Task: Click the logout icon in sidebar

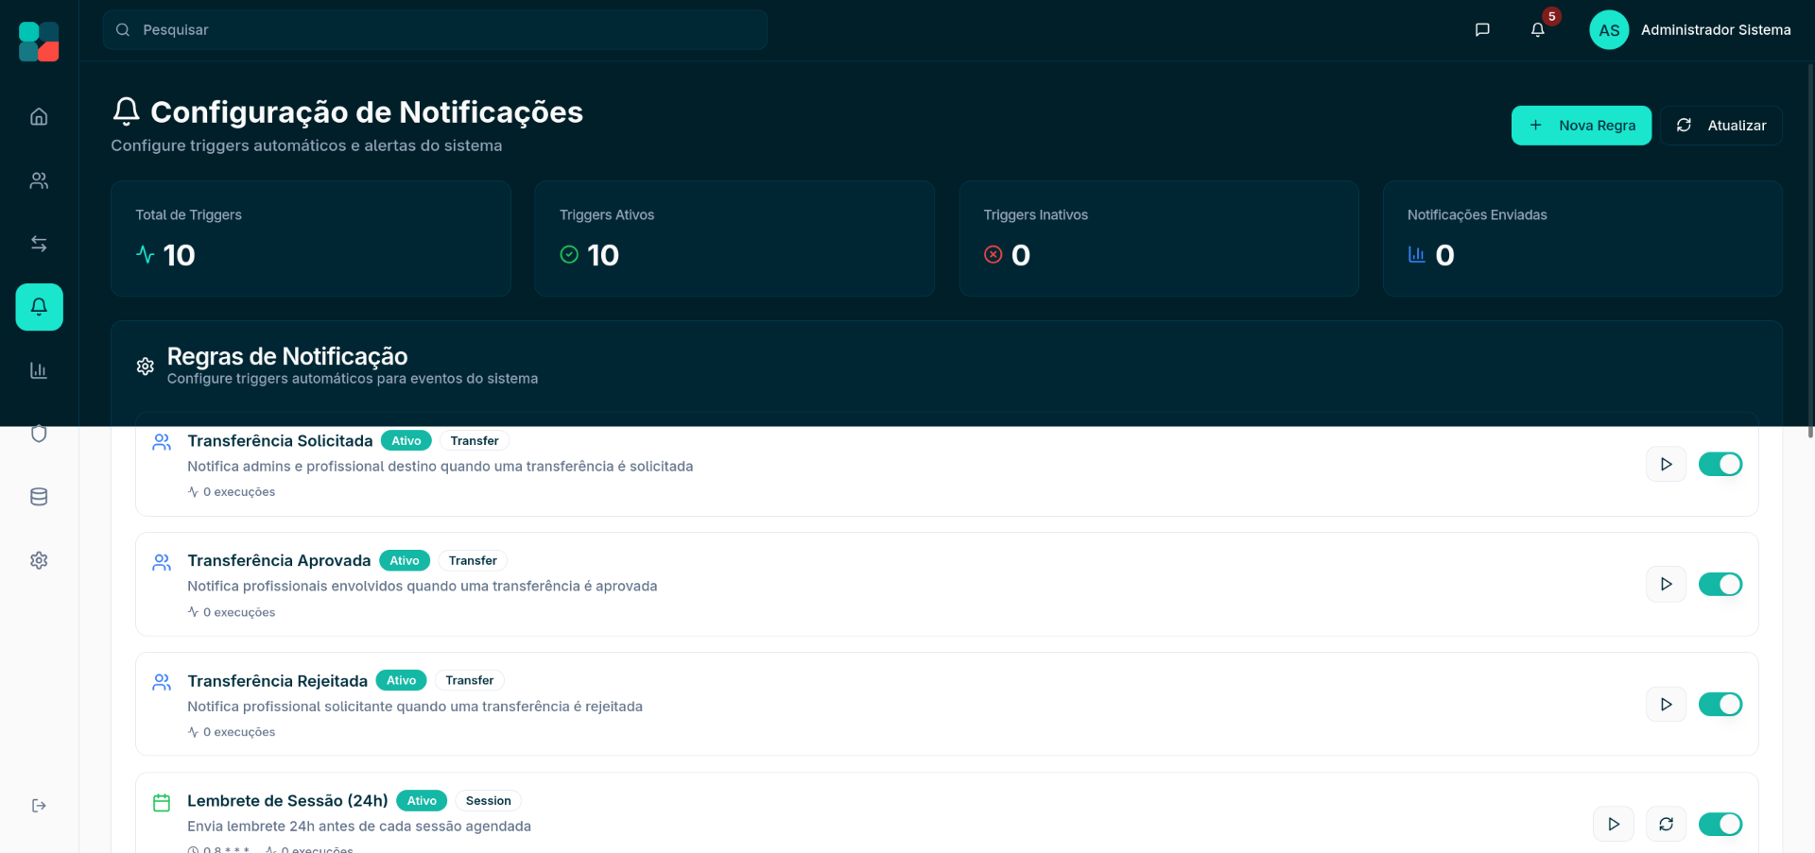Action: (39, 806)
